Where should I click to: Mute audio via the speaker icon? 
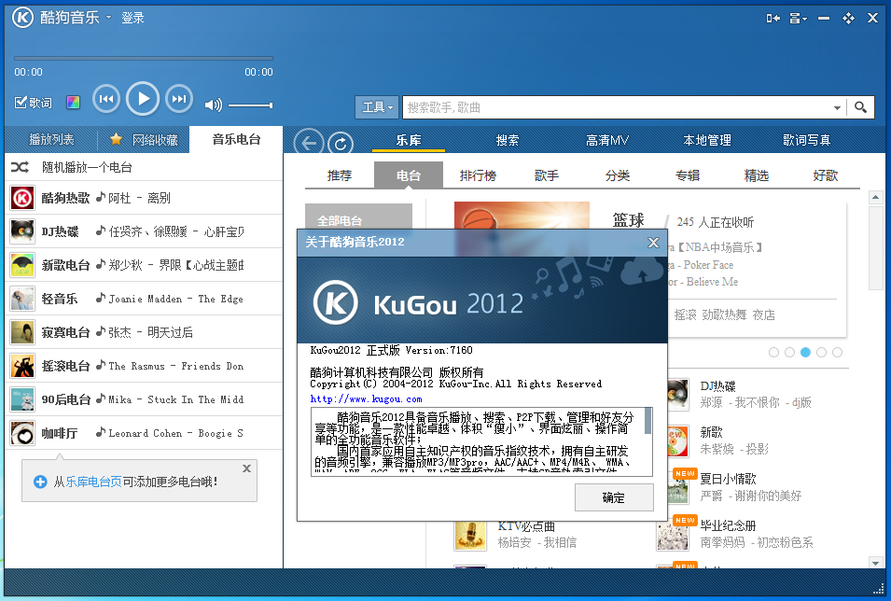tap(213, 105)
